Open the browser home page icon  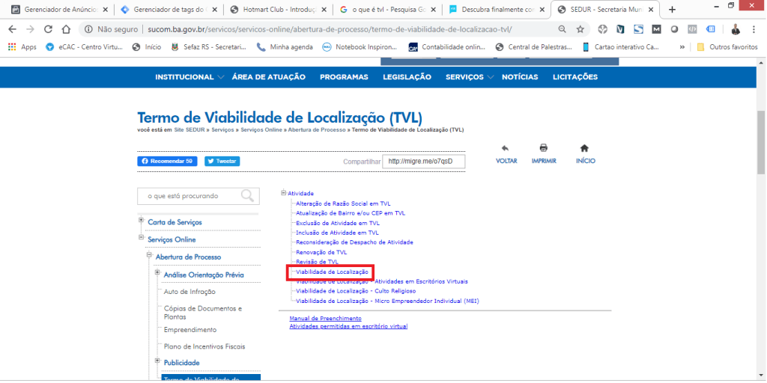coord(66,29)
